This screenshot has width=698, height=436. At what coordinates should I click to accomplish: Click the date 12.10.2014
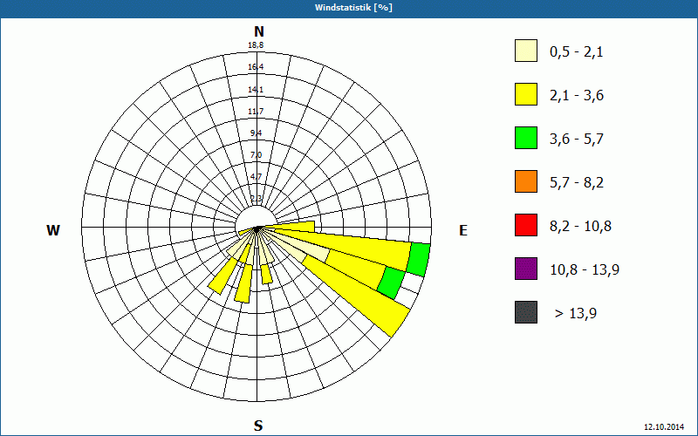(x=664, y=426)
